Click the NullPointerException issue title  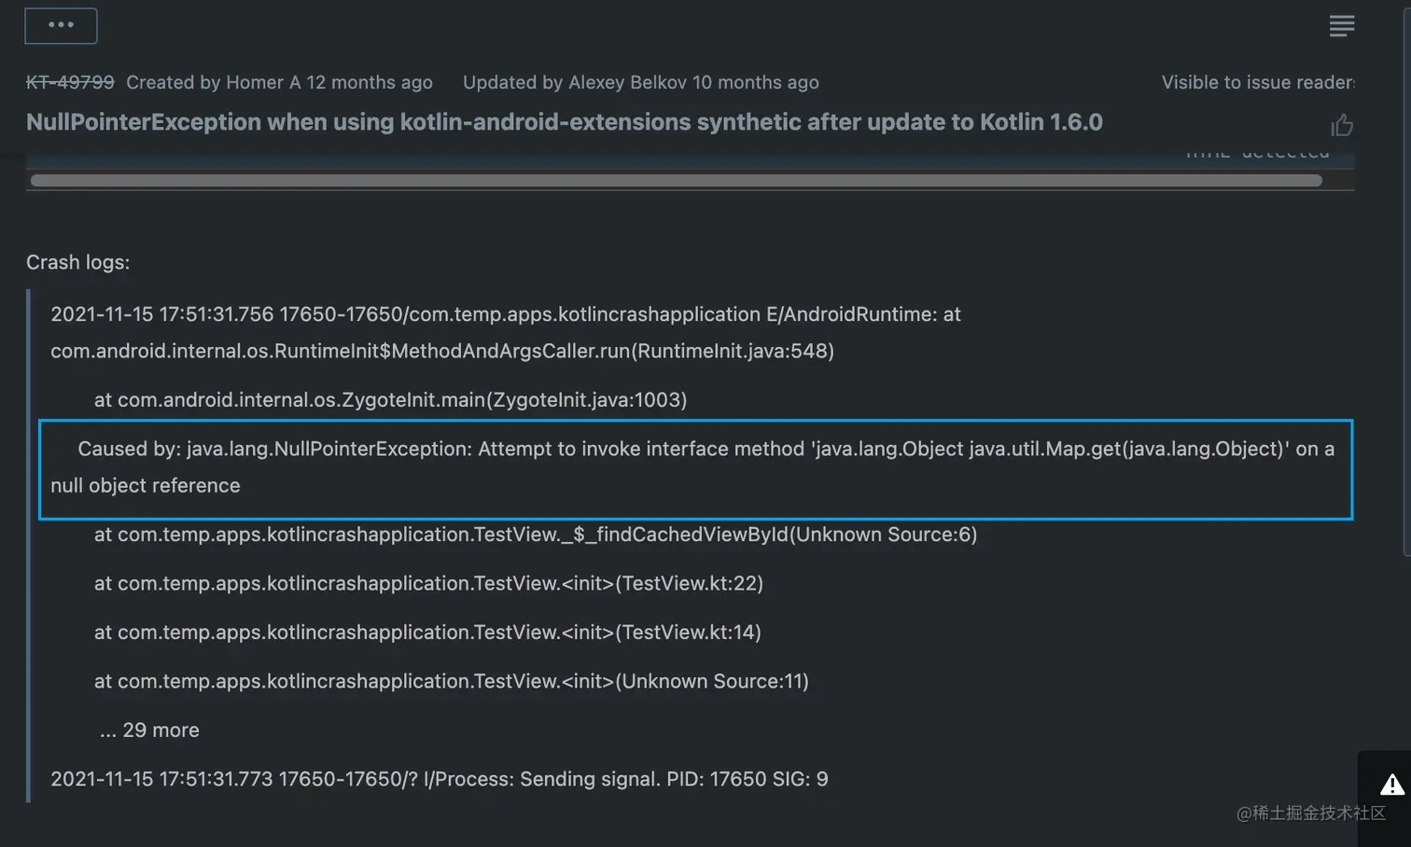[x=564, y=122]
